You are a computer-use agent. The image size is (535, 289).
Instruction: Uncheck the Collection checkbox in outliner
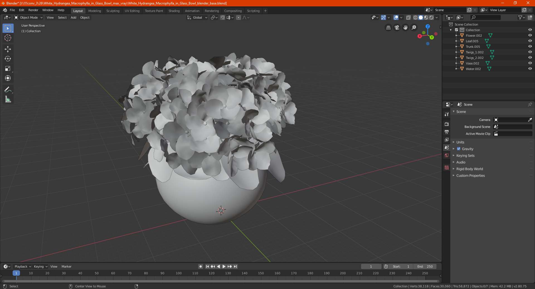456,30
